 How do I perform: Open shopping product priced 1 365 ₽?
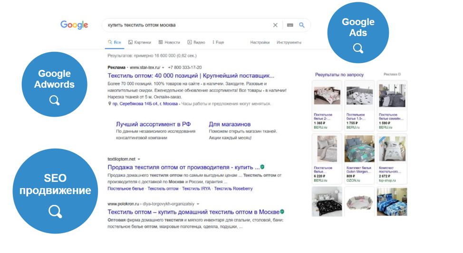tap(327, 105)
